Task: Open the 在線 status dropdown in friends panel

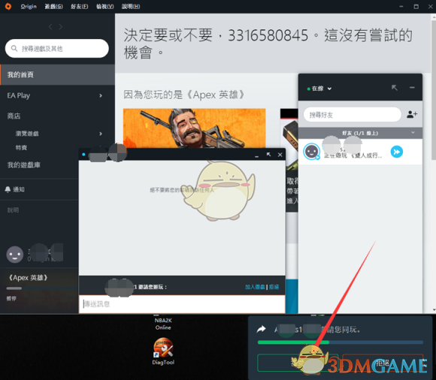Action: [319, 89]
